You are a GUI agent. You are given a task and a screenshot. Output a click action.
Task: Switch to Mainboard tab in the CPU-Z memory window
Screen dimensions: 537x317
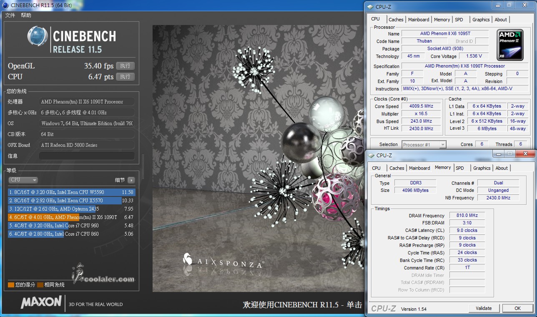click(x=419, y=168)
